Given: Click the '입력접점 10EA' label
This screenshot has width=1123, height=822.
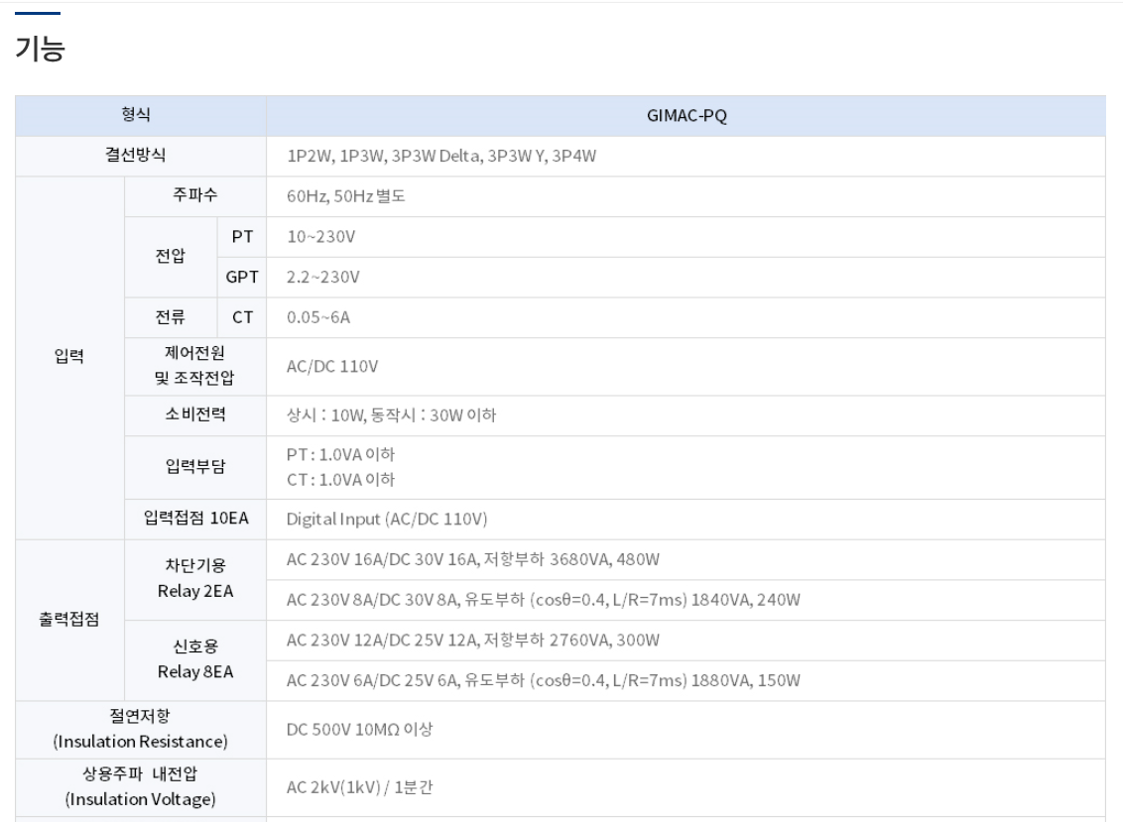Looking at the screenshot, I should click(x=195, y=519).
